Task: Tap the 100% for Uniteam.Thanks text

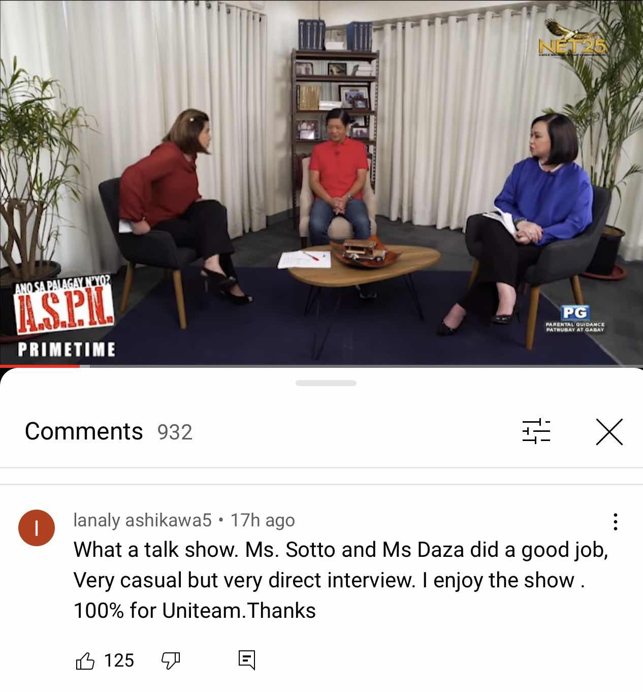Action: pyautogui.click(x=195, y=610)
